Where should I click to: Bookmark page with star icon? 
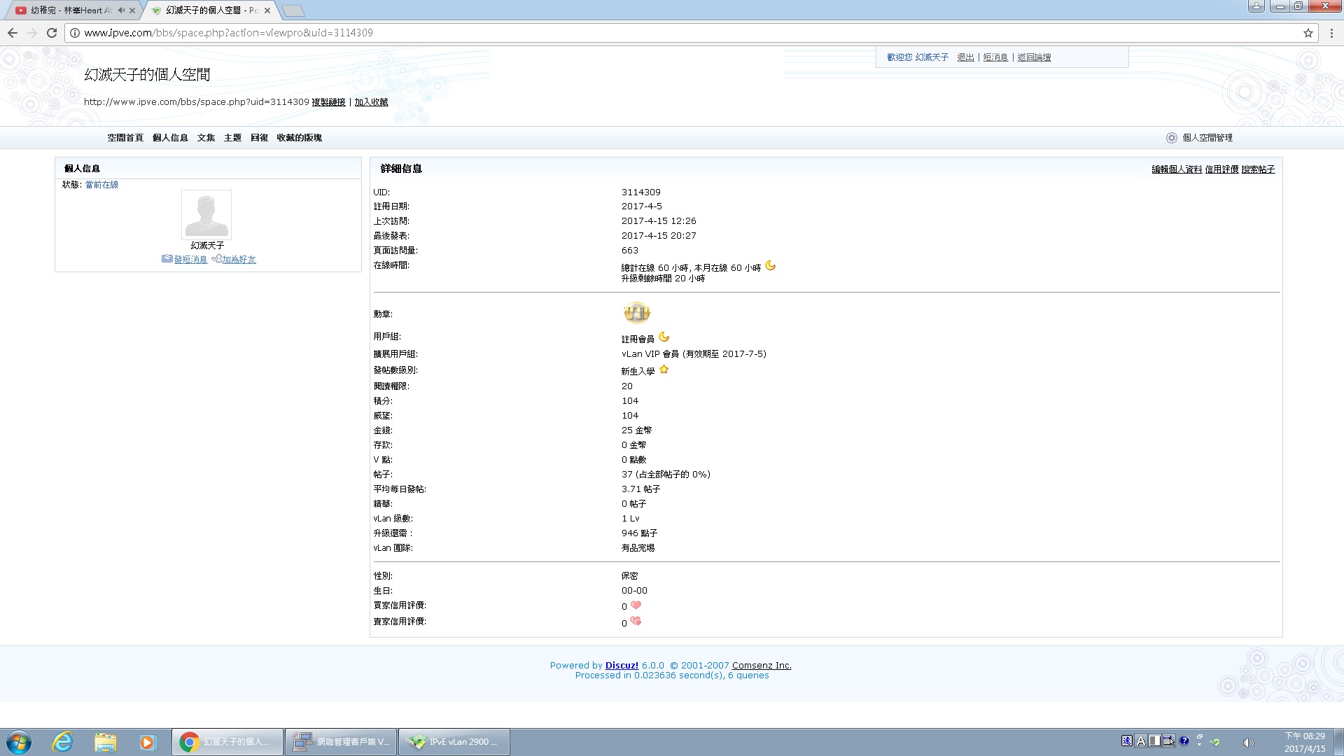point(1308,33)
